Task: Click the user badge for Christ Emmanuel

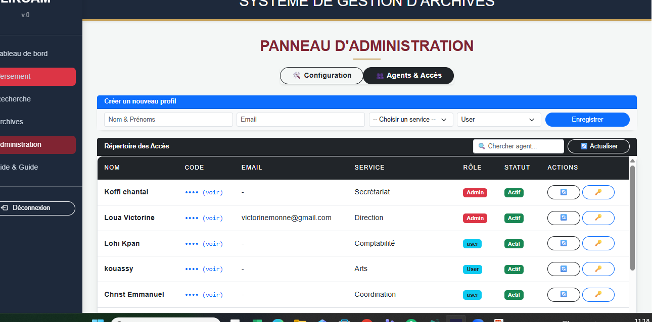Action: point(473,295)
